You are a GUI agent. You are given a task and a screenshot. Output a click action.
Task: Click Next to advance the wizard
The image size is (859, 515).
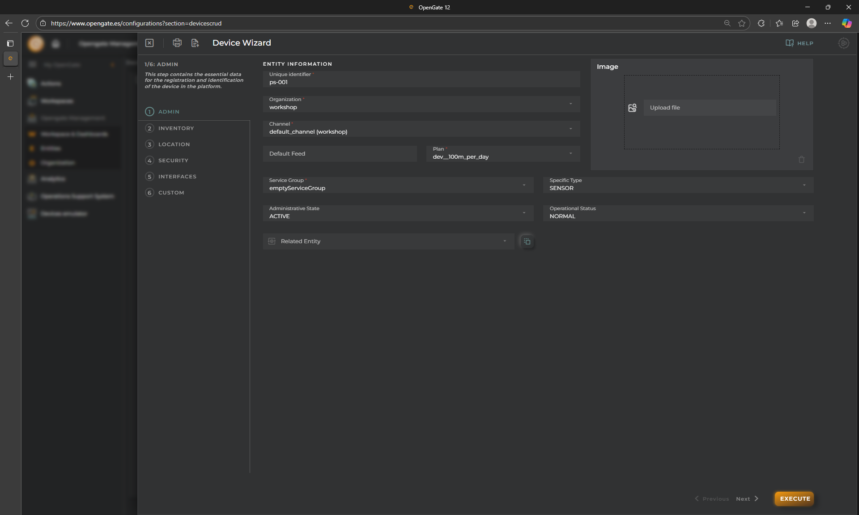(747, 499)
